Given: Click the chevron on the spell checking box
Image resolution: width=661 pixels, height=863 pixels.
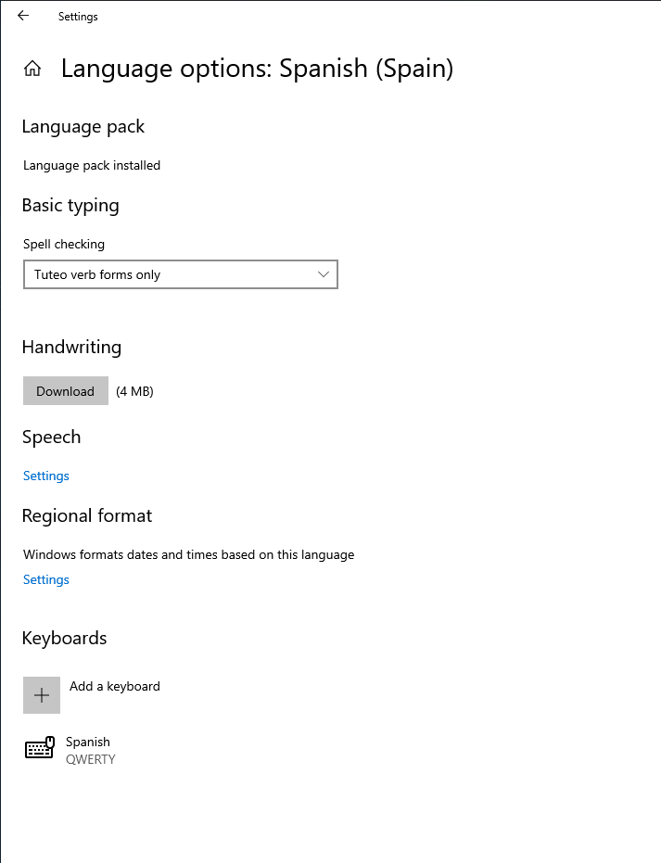Looking at the screenshot, I should [323, 274].
